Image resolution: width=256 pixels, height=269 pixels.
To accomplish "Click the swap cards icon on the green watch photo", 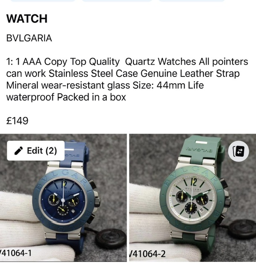I will point(238,151).
